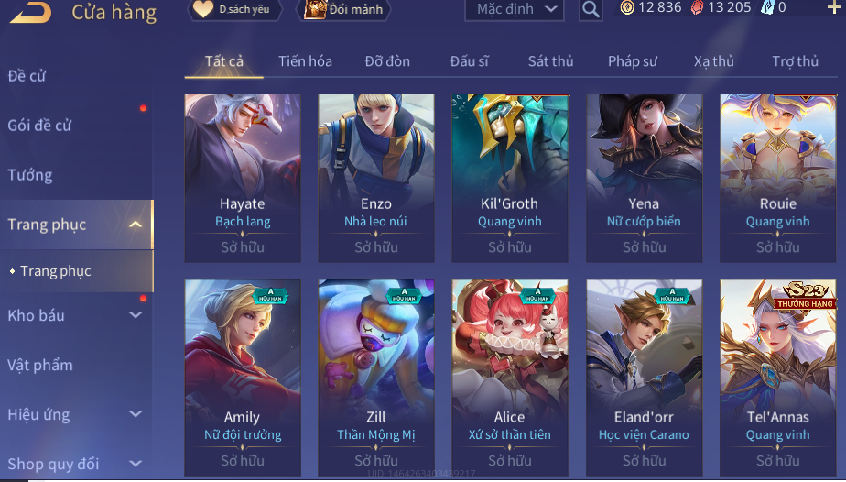Image resolution: width=846 pixels, height=482 pixels.
Task: Switch to the Pháp sư tab
Action: [x=633, y=61]
